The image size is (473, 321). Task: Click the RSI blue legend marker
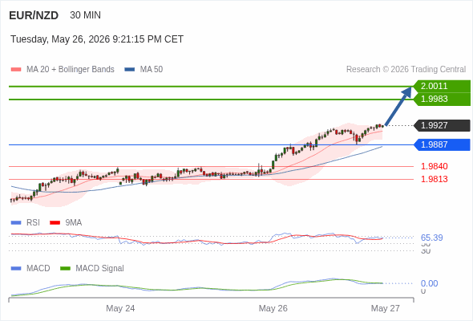[16, 223]
